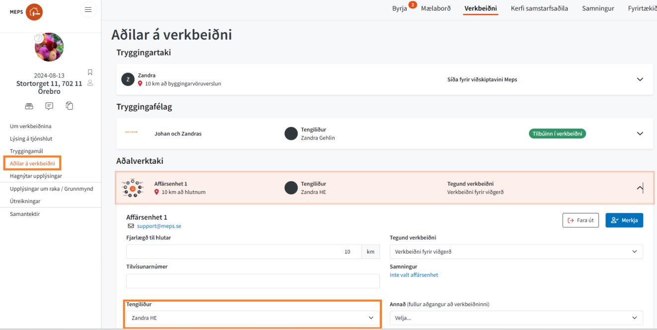This screenshot has width=657, height=330.
Task: Click the blue Merkja button
Action: point(624,220)
